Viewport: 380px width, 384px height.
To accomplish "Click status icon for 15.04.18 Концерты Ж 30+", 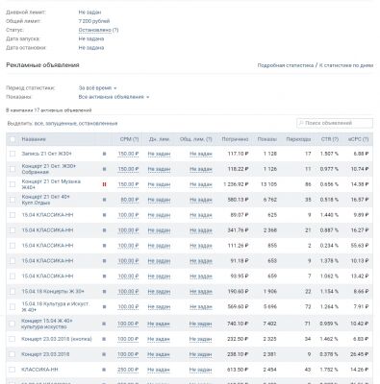I will click(104, 292).
